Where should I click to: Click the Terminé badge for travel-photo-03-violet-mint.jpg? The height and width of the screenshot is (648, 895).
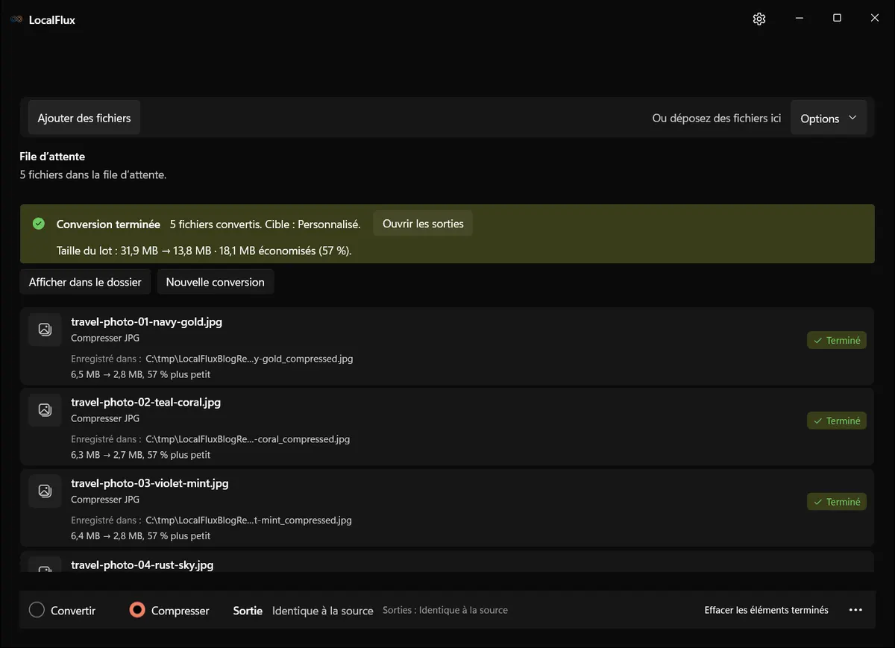click(837, 502)
